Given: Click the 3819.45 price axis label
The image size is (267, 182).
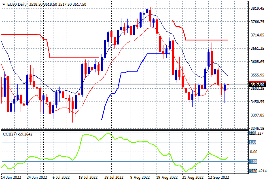Looking at the screenshot, I should click(x=257, y=8).
